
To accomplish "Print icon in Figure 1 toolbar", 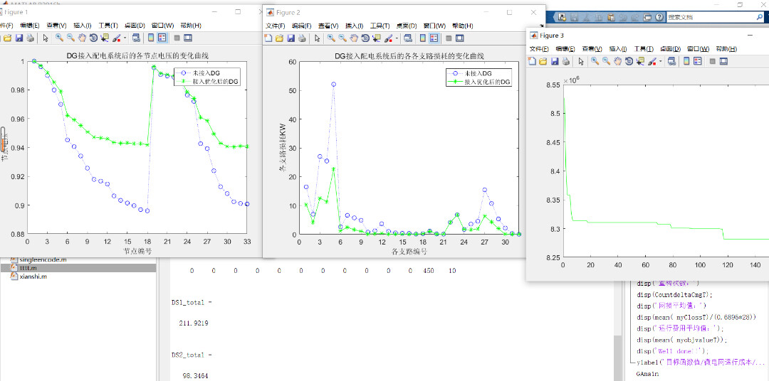I will [31, 38].
